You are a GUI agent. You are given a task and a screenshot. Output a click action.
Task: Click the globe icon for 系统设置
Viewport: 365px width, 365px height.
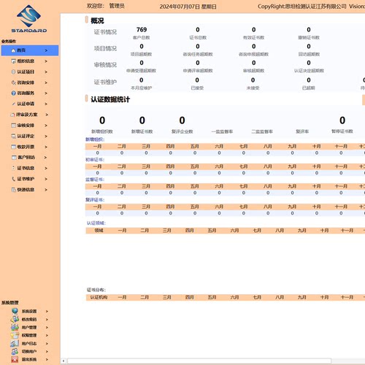point(15,311)
